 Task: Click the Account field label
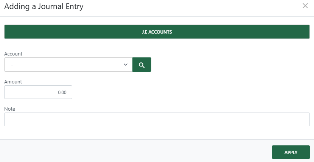(x=13, y=54)
